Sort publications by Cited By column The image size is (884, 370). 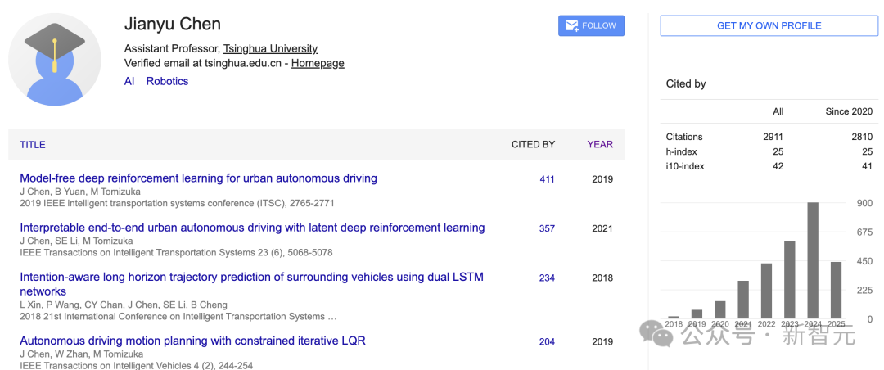[533, 144]
